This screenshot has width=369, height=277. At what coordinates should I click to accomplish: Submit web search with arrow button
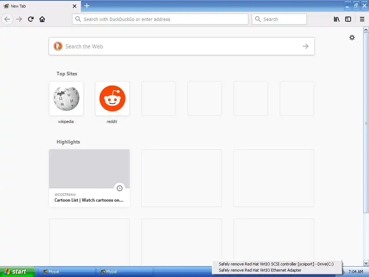pyautogui.click(x=306, y=46)
